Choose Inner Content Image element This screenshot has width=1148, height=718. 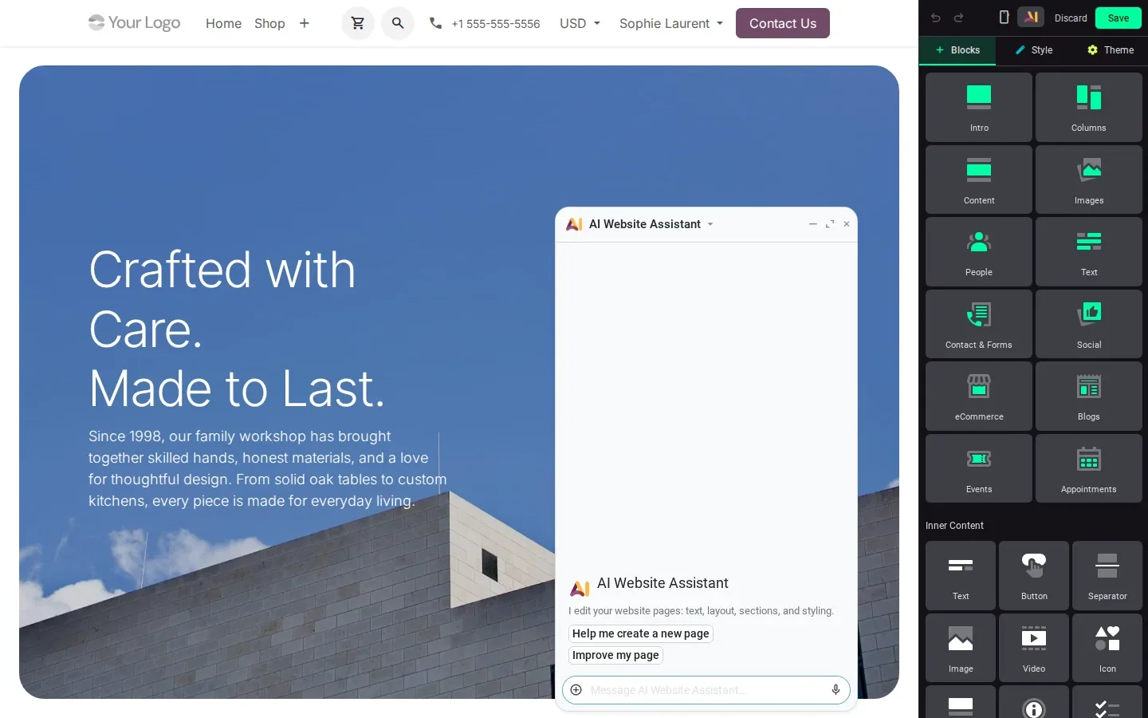(x=961, y=648)
